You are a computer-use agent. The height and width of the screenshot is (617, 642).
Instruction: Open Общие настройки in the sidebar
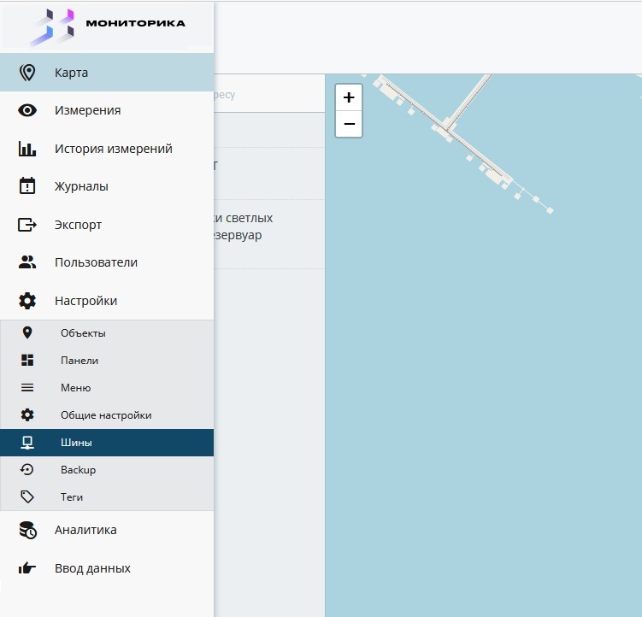pyautogui.click(x=106, y=415)
